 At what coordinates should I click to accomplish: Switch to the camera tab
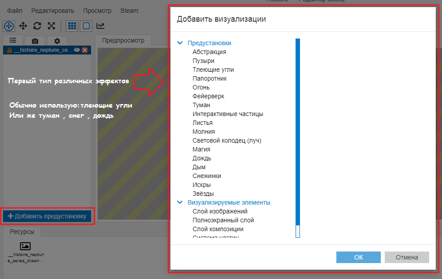coord(35,41)
